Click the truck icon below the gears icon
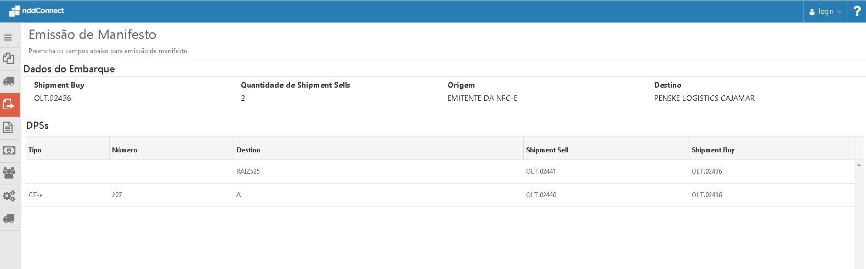 coord(9,219)
